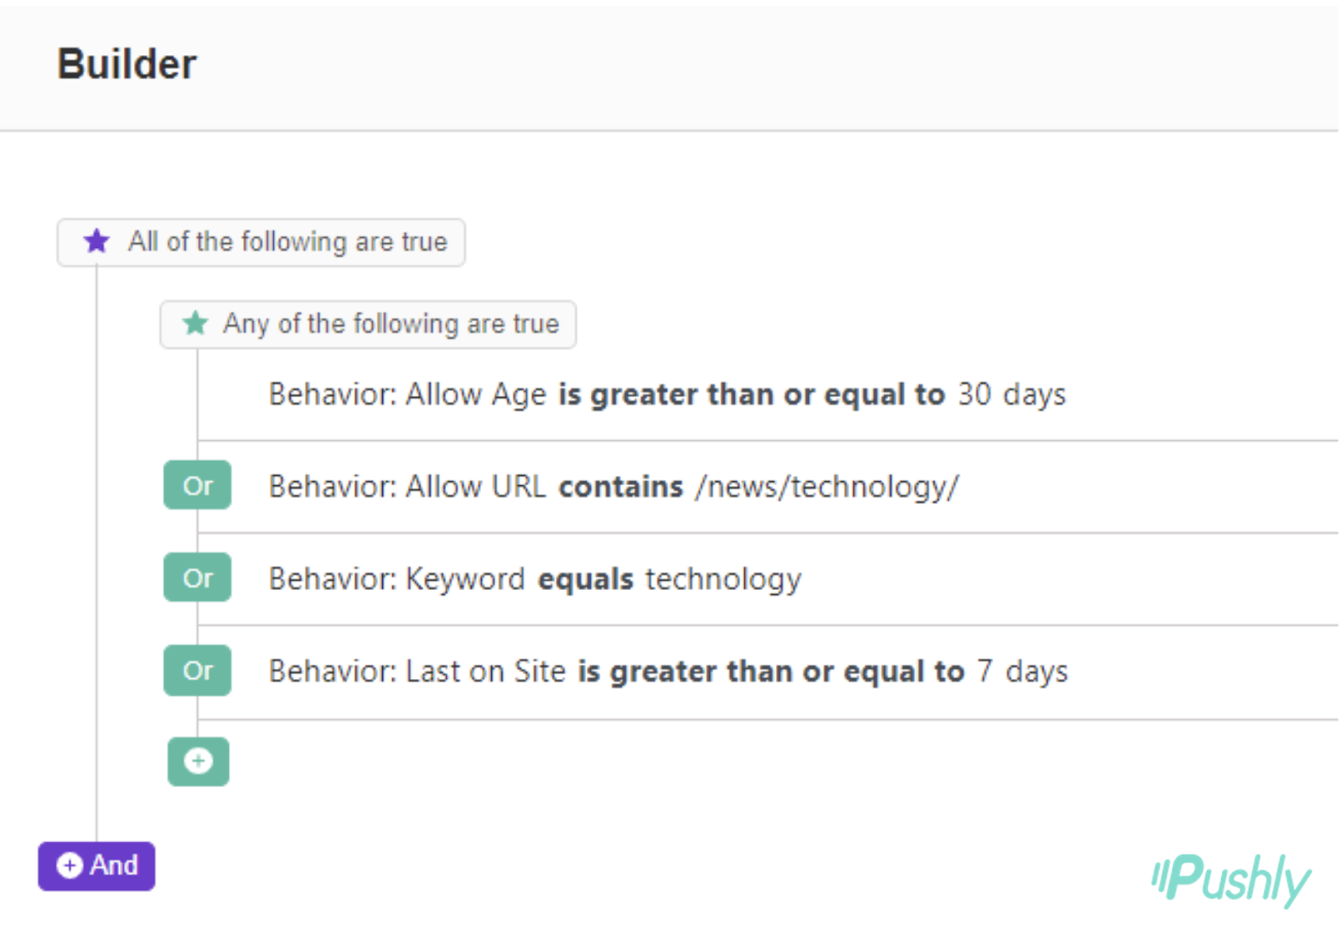Image resolution: width=1341 pixels, height=932 pixels.
Task: Edit the /news/technology/ URL value
Action: coord(826,486)
